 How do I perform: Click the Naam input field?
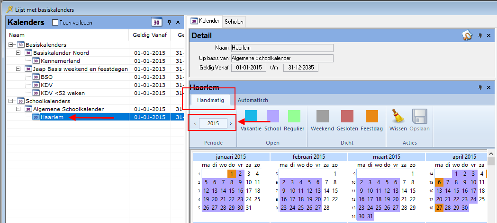[282, 48]
